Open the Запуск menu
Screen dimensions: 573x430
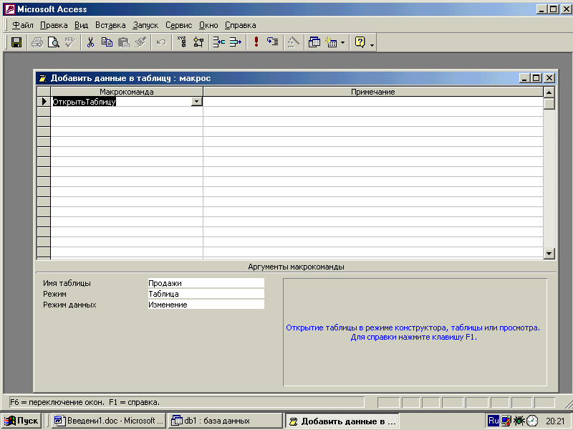[x=145, y=25]
